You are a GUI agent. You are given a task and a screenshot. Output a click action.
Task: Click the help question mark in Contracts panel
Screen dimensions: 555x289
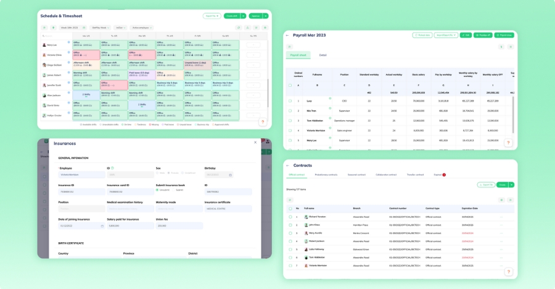point(508,271)
